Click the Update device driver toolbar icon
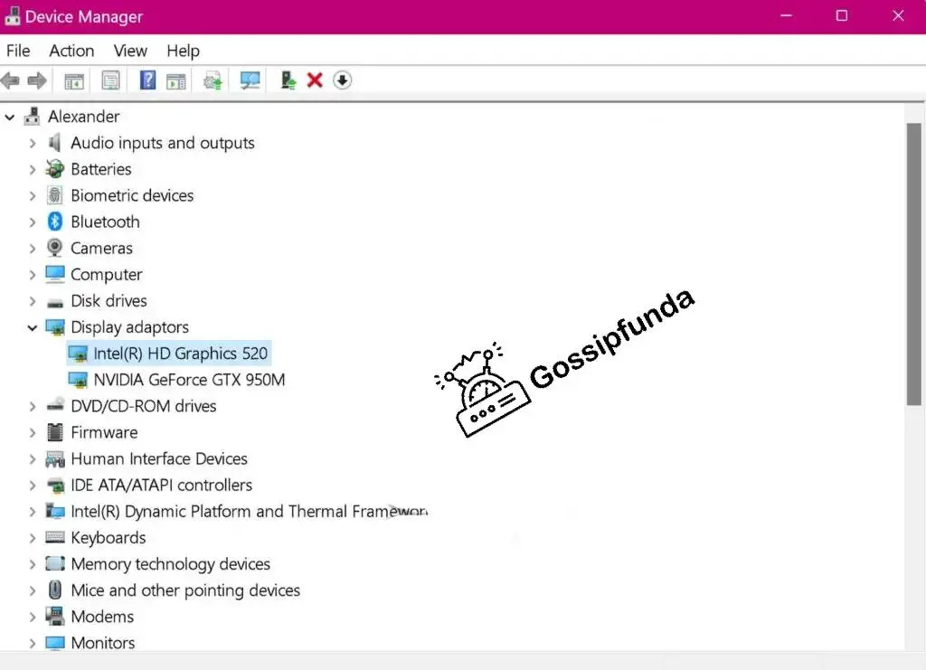The image size is (926, 670). click(213, 80)
